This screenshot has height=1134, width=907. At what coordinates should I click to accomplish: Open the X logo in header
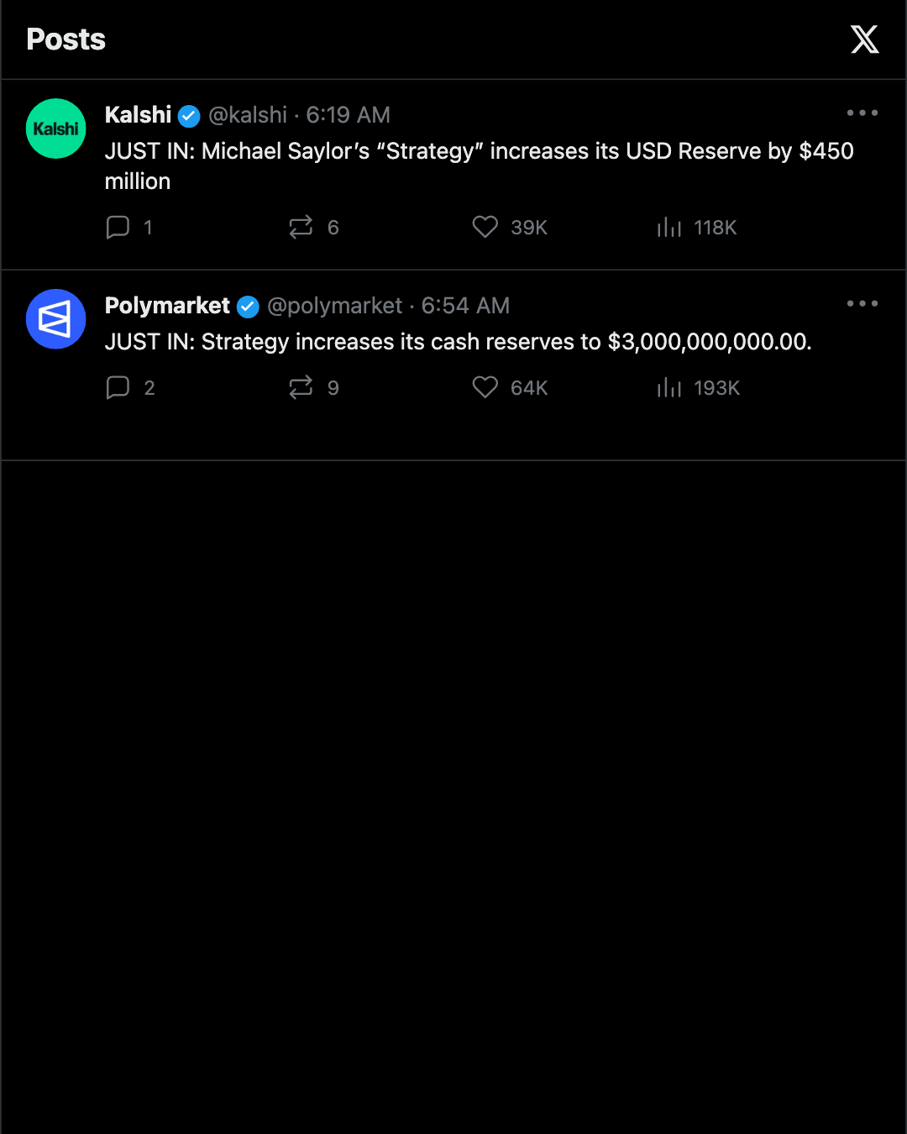[864, 39]
